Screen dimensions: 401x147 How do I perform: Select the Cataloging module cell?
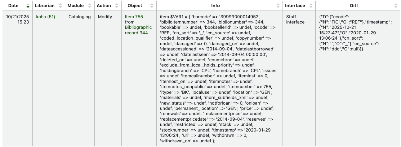[80, 17]
